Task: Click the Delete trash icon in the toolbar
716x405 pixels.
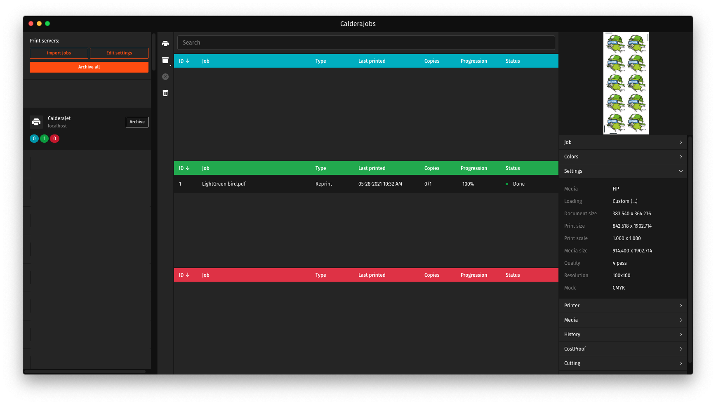Action: click(165, 93)
